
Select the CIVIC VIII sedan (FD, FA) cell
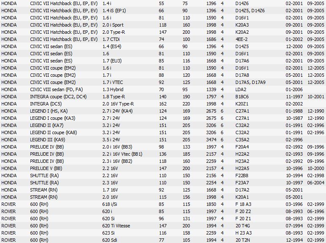(57, 90)
